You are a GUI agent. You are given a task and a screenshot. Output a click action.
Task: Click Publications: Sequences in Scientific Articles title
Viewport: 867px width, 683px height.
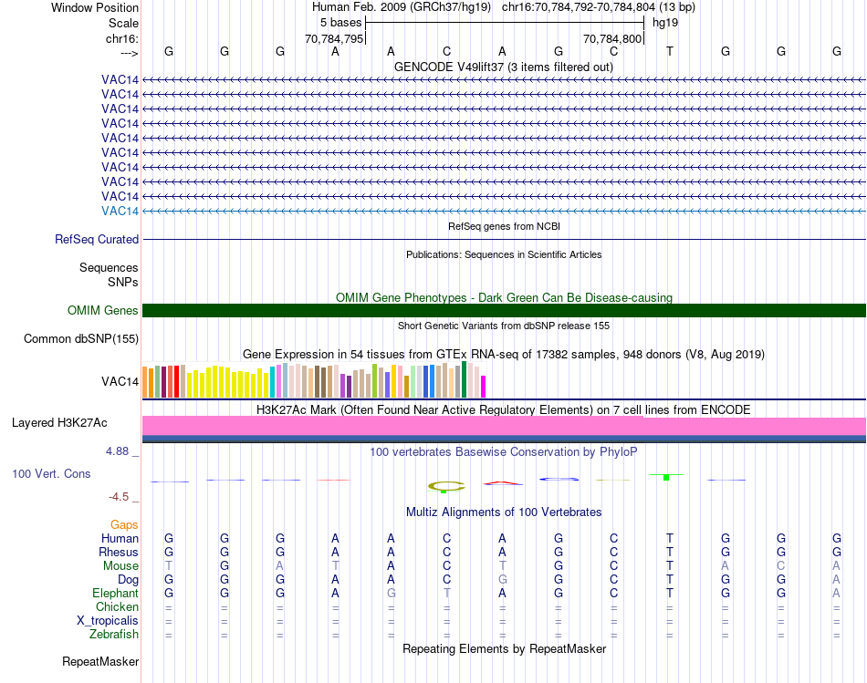tap(504, 254)
